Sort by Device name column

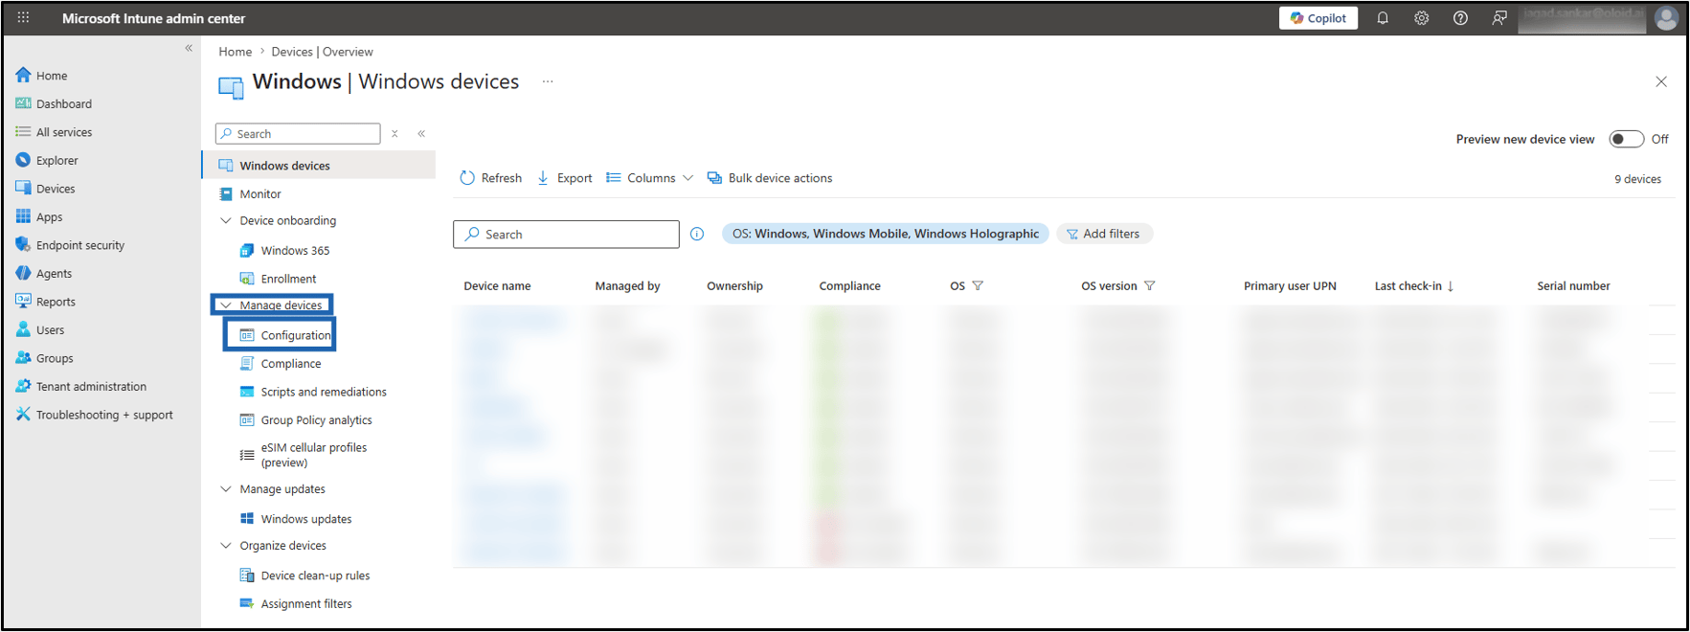tap(497, 285)
